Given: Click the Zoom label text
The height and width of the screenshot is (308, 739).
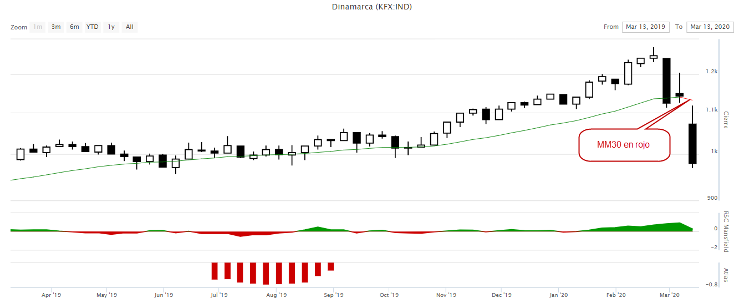Looking at the screenshot, I should click(x=18, y=27).
